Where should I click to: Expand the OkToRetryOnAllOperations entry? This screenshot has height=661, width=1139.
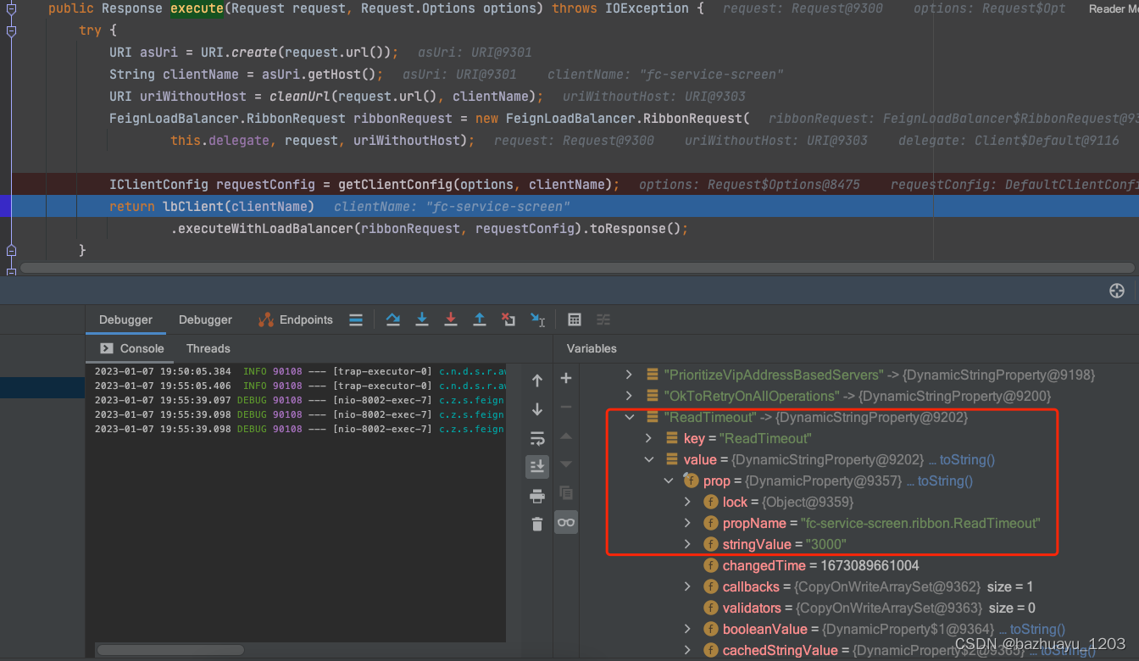pyautogui.click(x=629, y=396)
